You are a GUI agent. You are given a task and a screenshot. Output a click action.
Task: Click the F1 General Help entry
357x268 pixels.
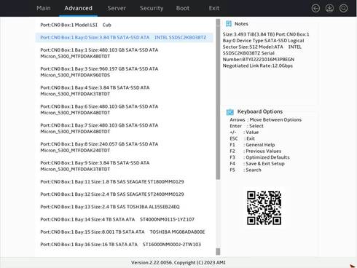pyautogui.click(x=252, y=145)
